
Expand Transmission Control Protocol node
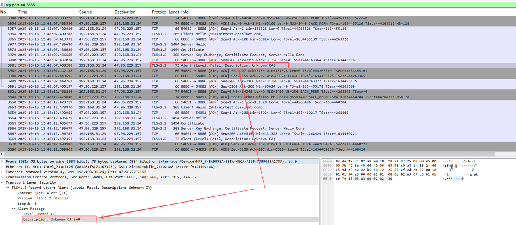point(2,177)
